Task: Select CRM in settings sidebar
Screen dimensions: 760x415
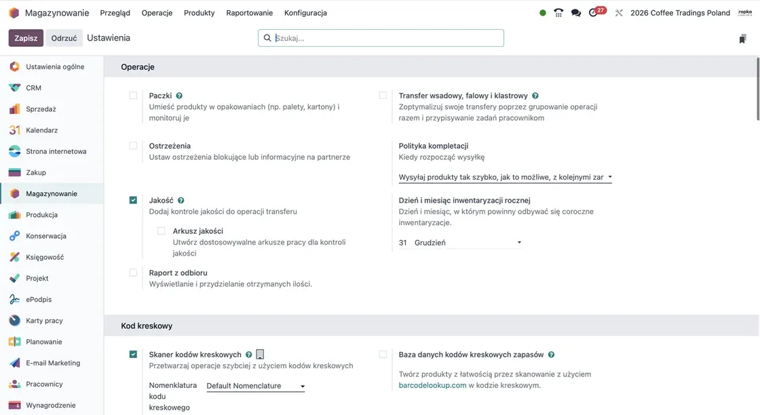Action: point(52,87)
